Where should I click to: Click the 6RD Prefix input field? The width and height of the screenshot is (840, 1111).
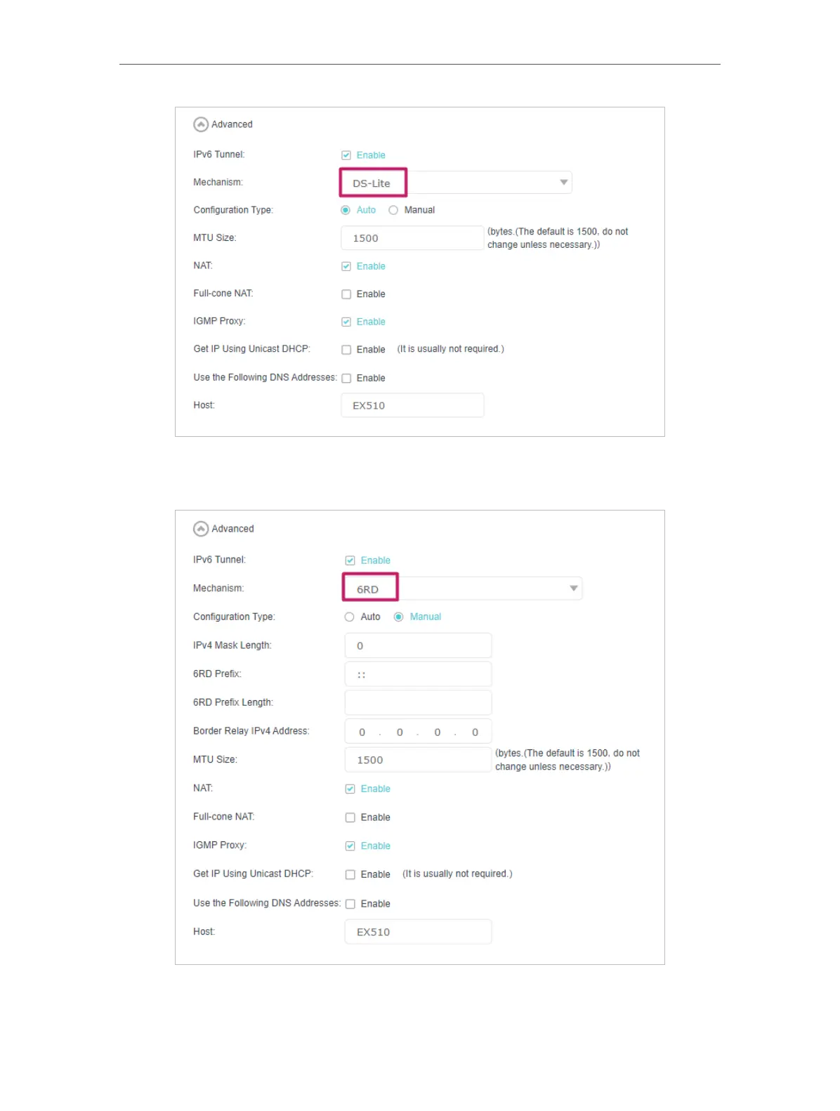click(418, 674)
